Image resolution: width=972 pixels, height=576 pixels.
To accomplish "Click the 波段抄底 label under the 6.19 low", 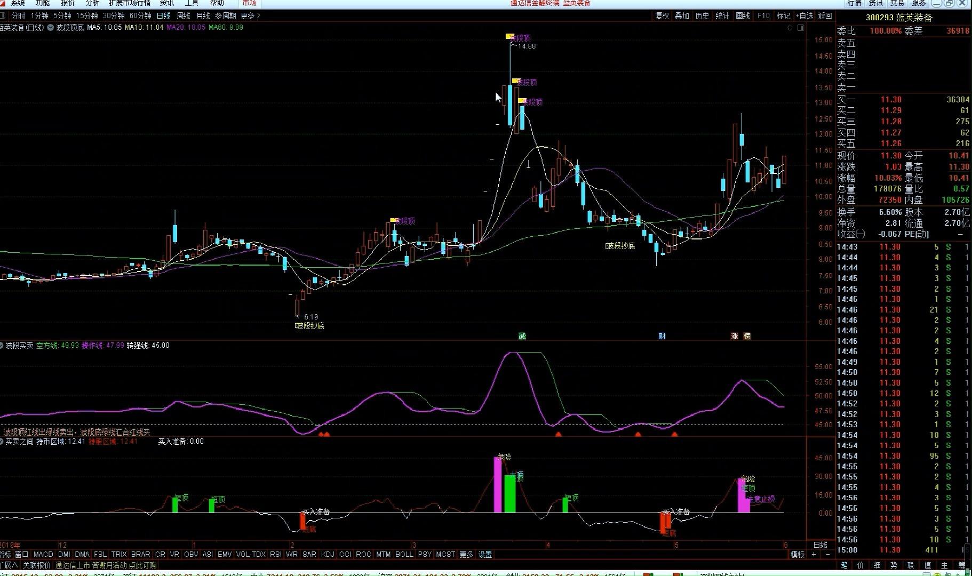I will tap(309, 326).
